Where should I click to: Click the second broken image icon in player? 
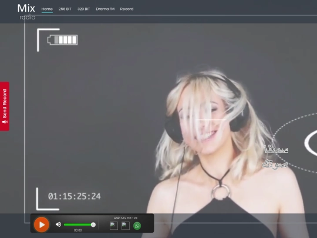[126, 226]
